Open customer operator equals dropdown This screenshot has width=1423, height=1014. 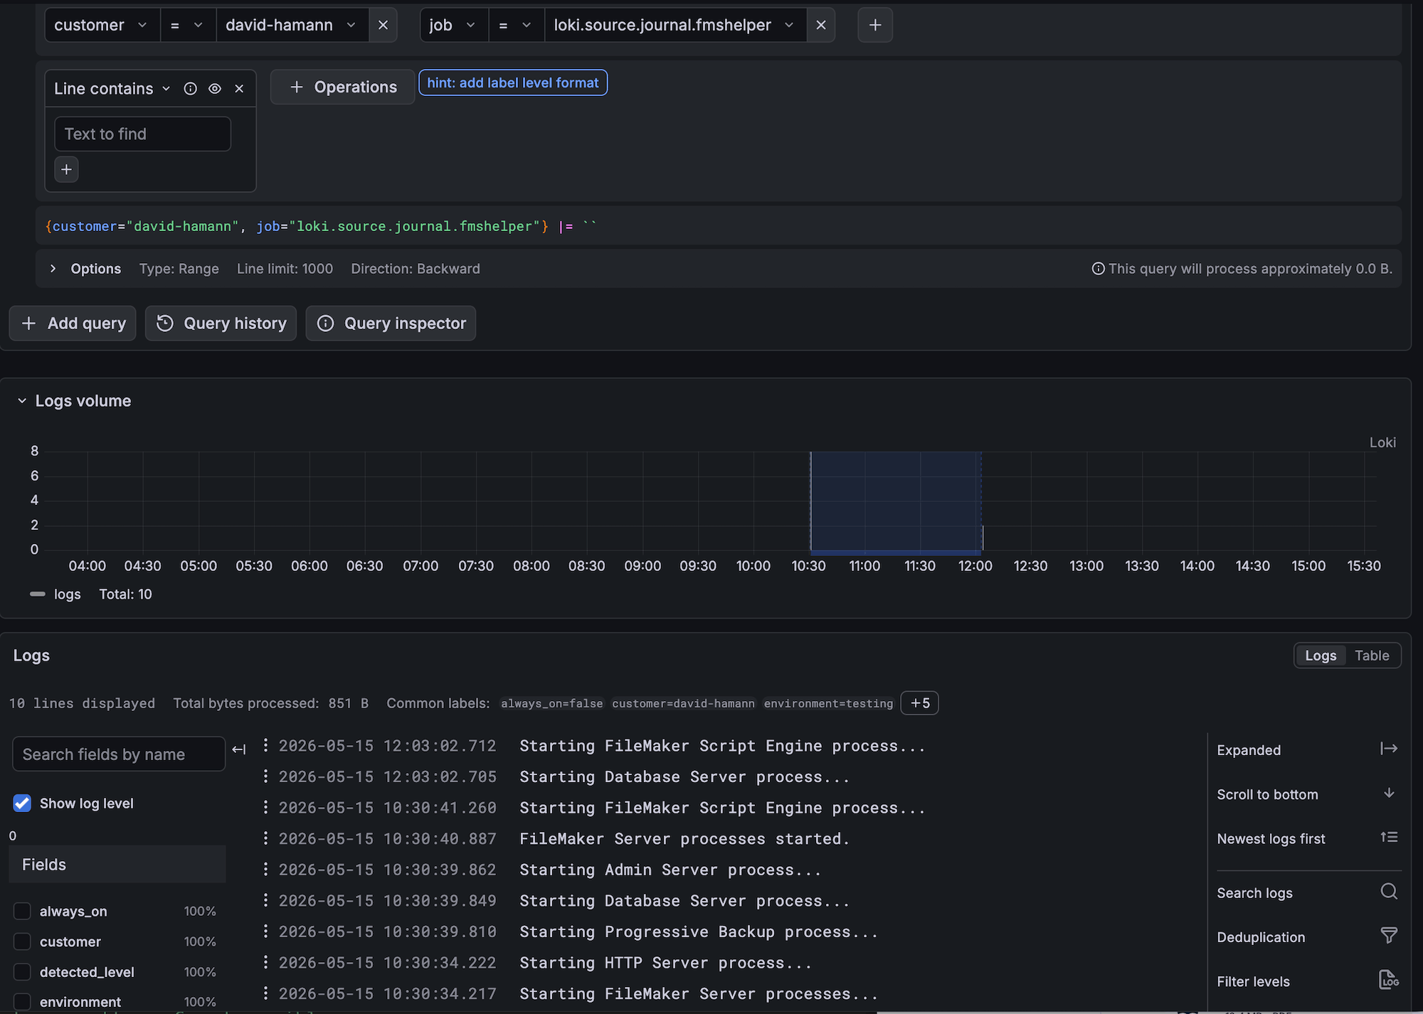tap(188, 25)
